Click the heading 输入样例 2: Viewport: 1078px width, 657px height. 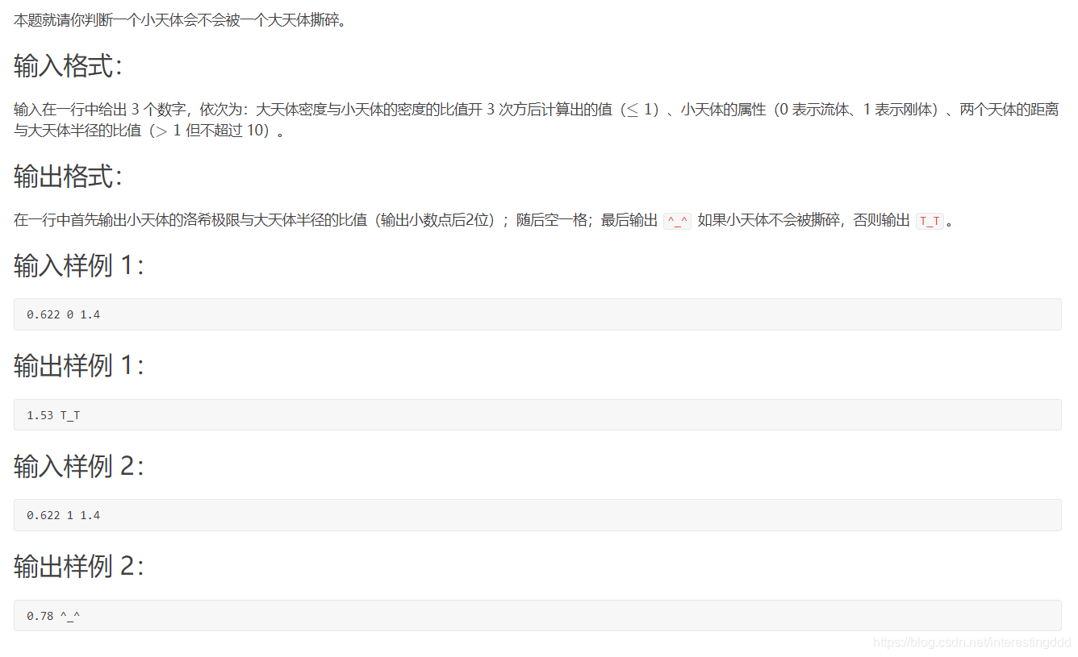[x=79, y=466]
